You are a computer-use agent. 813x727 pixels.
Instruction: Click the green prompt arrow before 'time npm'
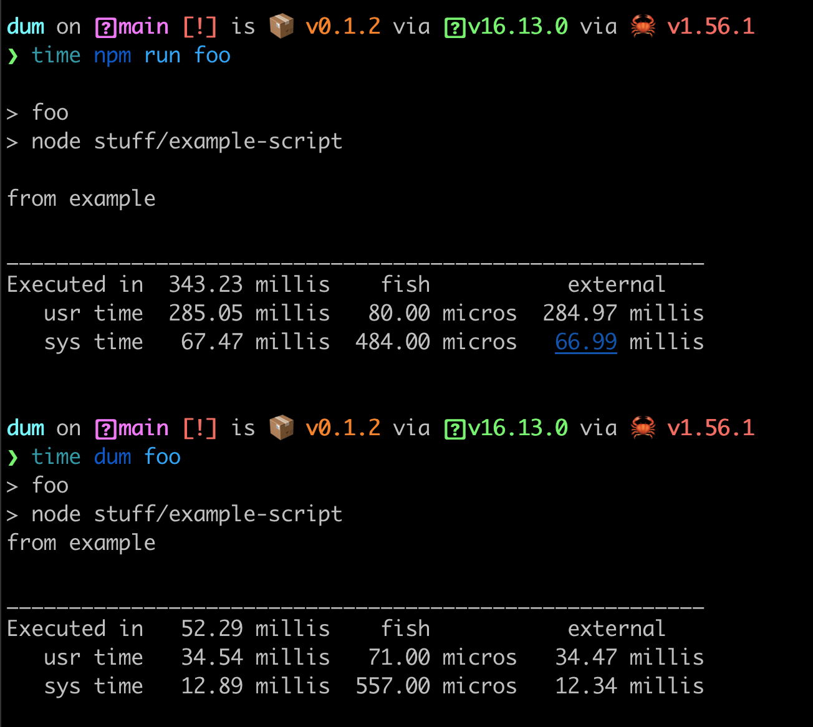[x=13, y=55]
